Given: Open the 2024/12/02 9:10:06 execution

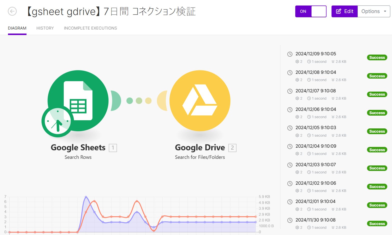Looking at the screenshot, I should pos(316,183).
